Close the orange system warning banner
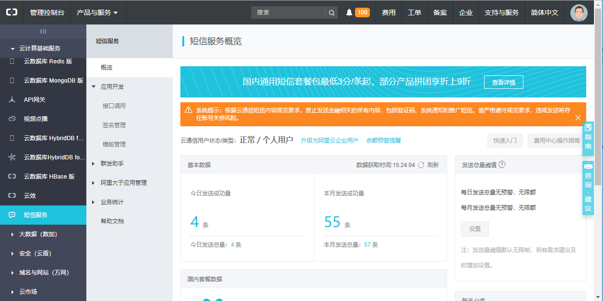This screenshot has width=603, height=301. coord(578,118)
